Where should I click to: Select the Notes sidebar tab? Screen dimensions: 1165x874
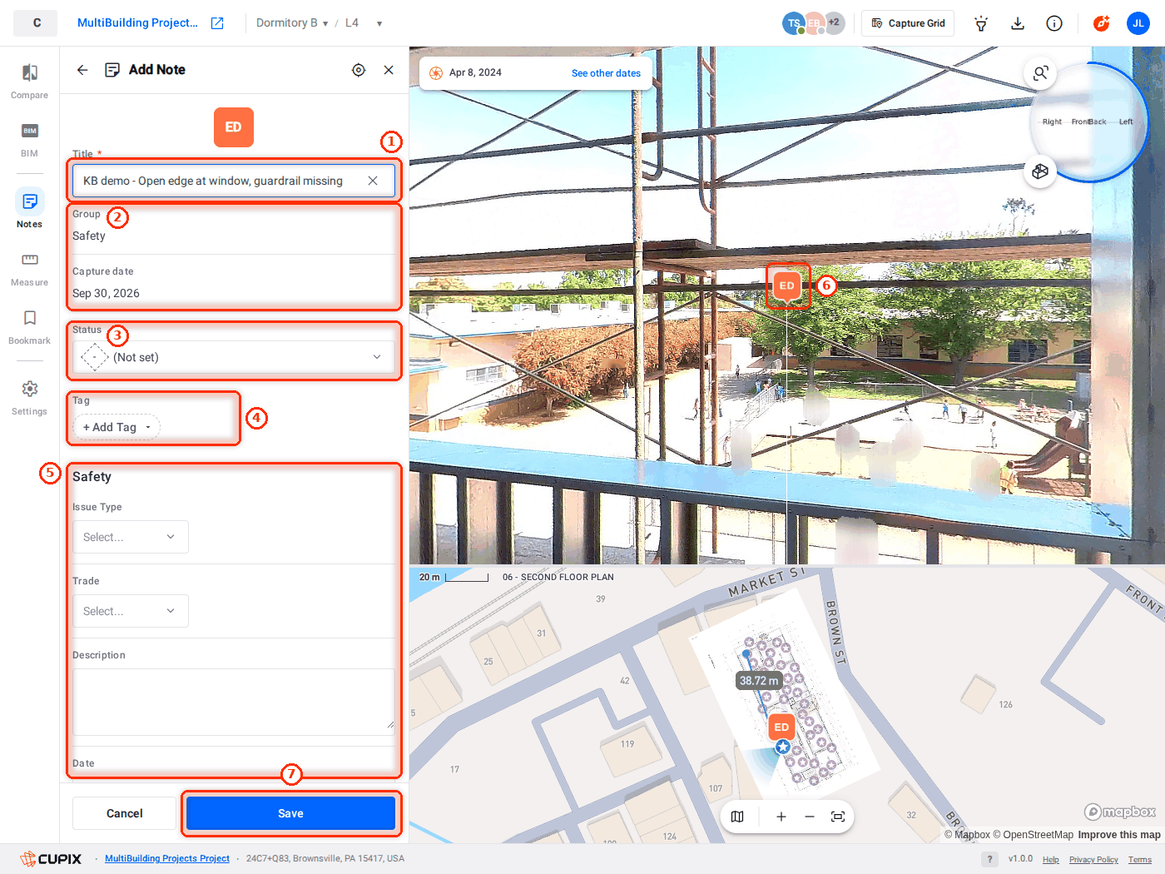(29, 209)
